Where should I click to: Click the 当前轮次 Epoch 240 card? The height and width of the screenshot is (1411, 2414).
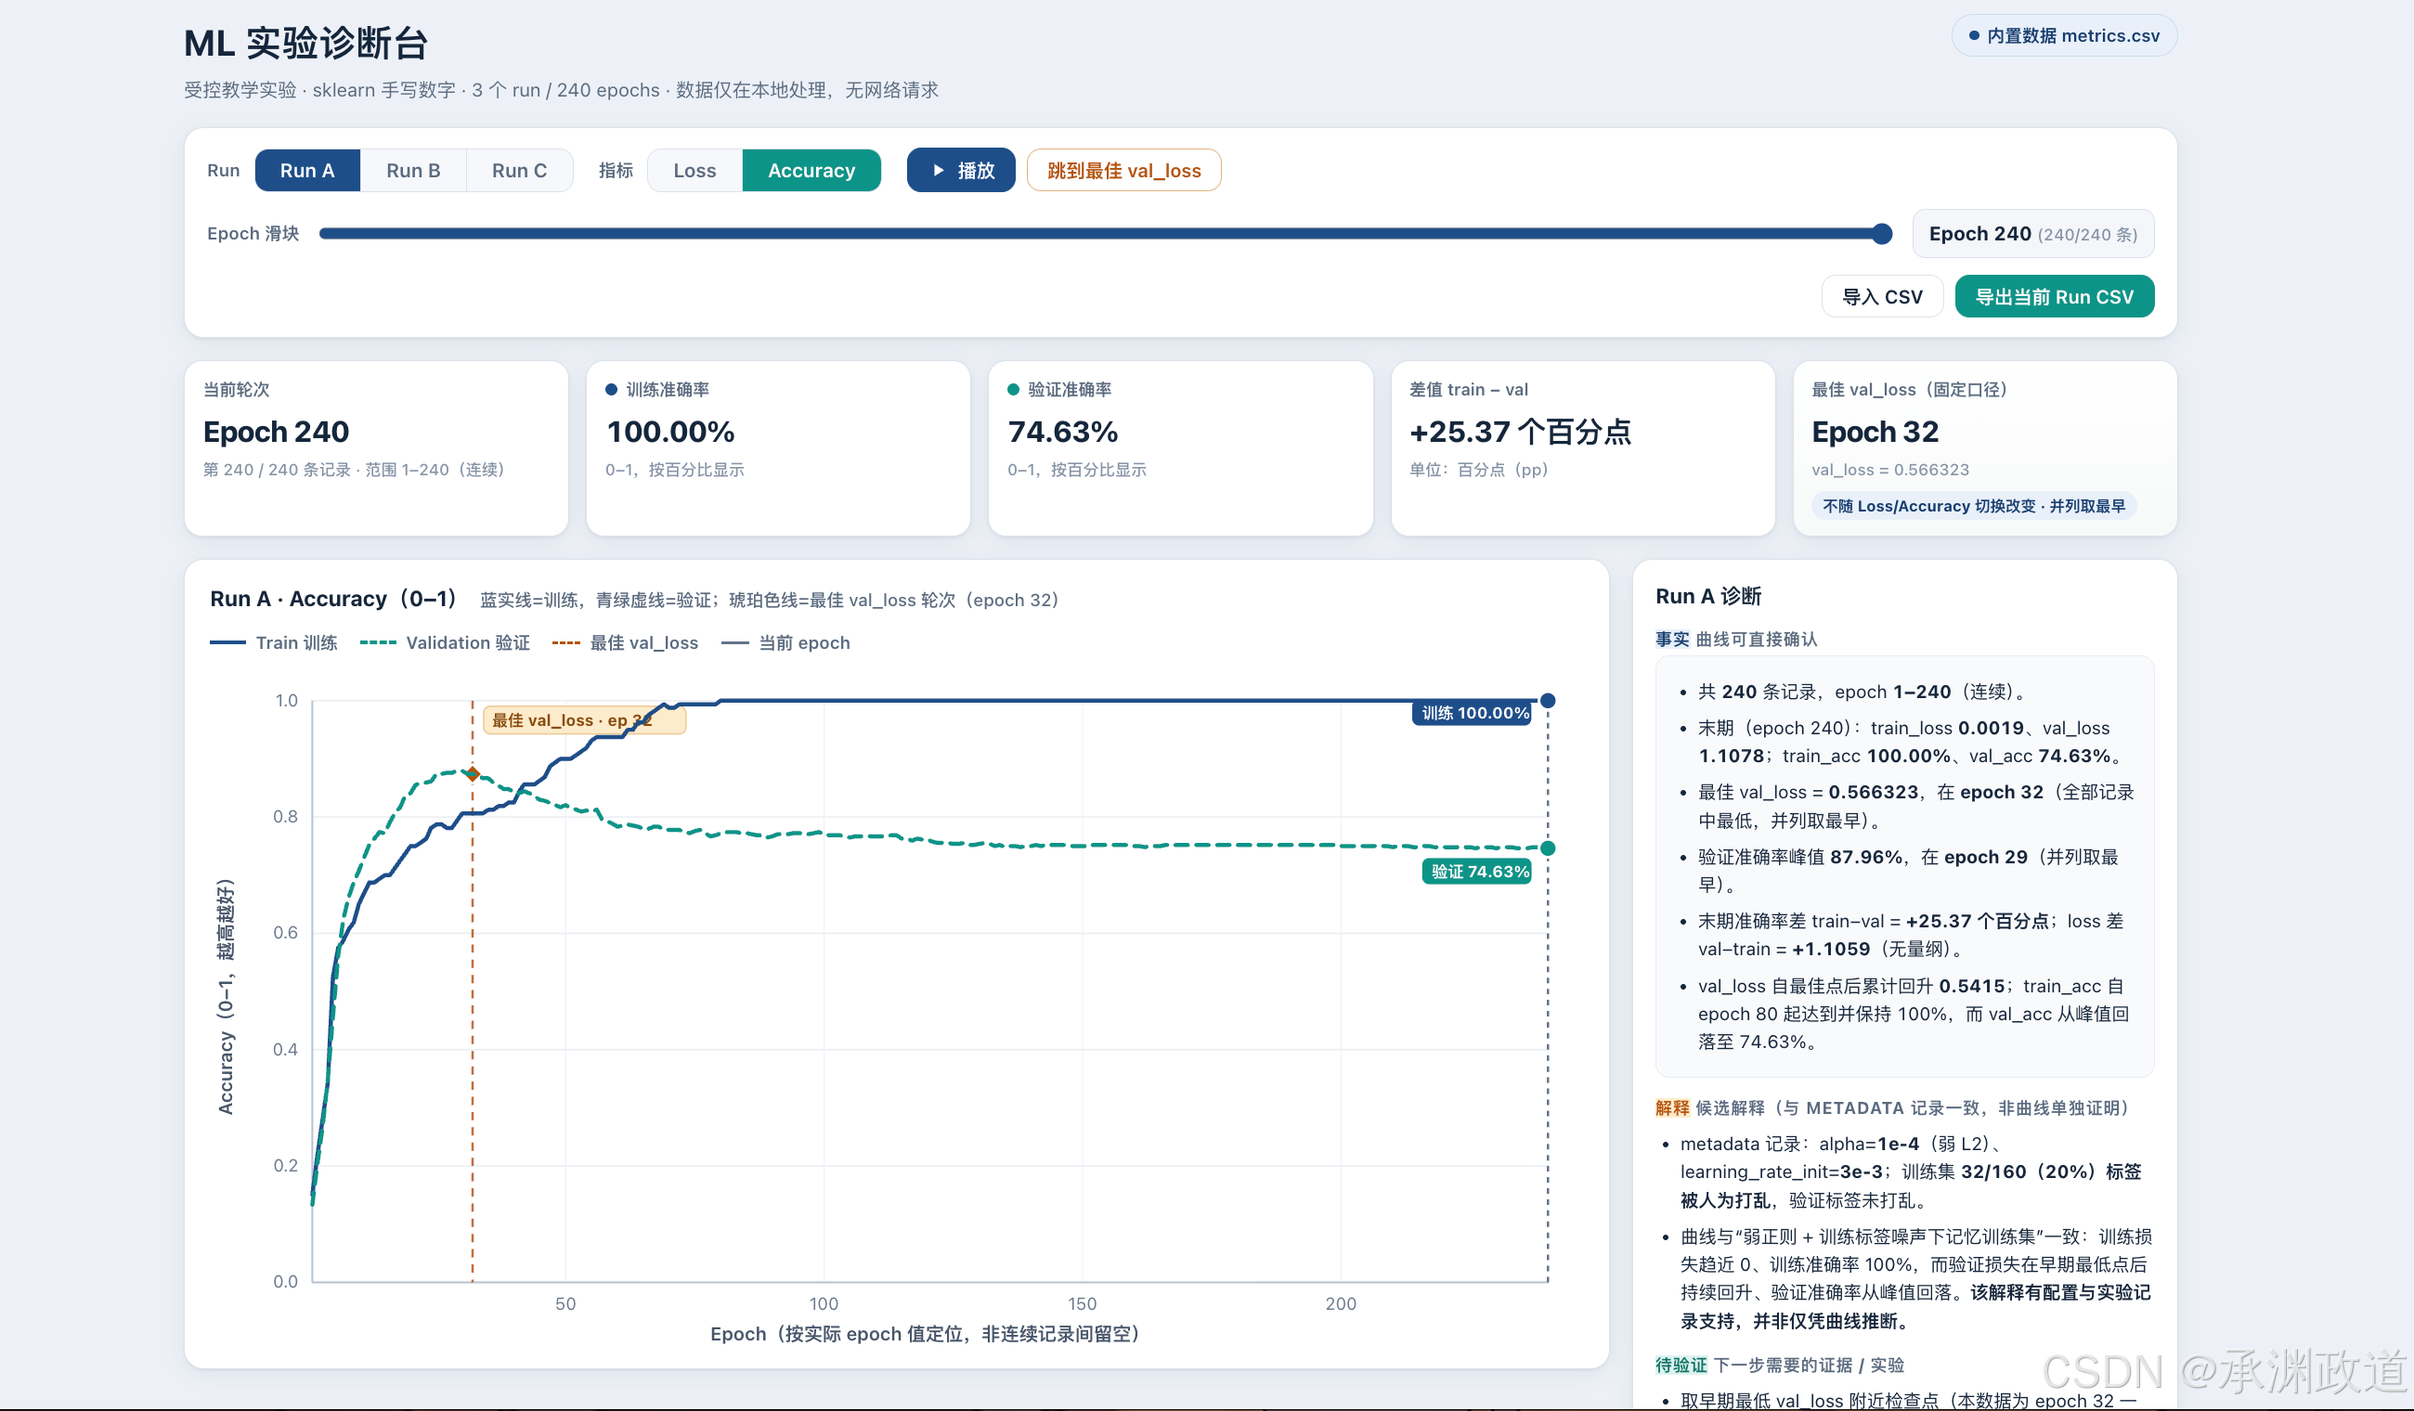pos(376,448)
